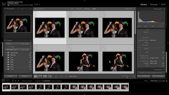Select grid photo number 5

83,61
